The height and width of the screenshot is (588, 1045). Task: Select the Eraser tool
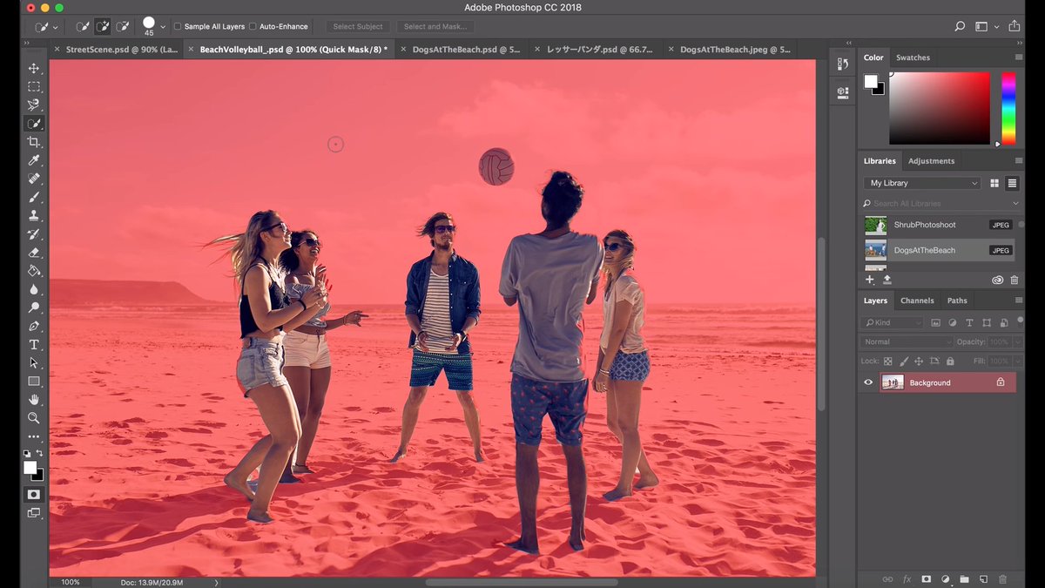[34, 253]
